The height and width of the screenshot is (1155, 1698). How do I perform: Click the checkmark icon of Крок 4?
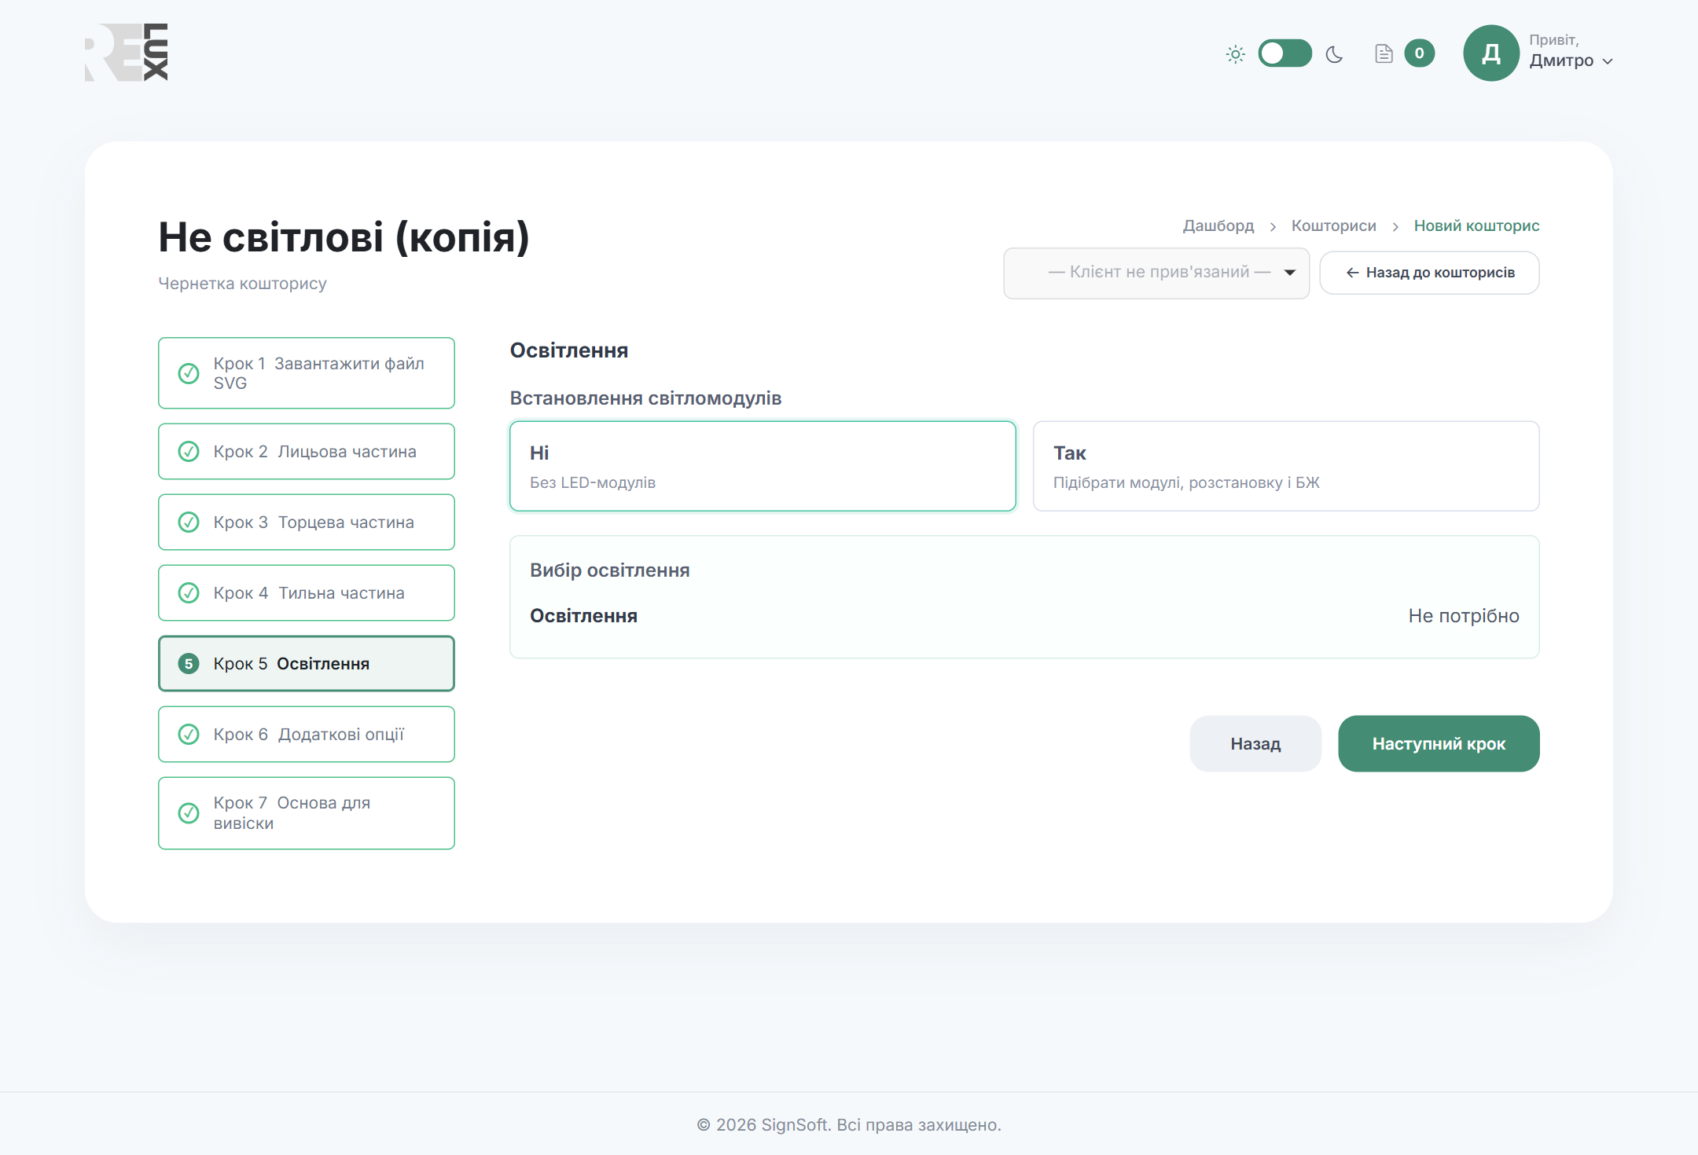(189, 592)
